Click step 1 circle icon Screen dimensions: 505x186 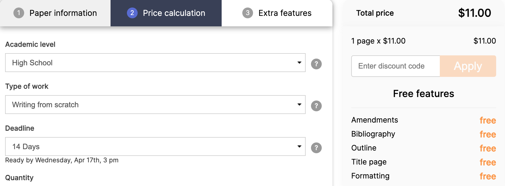point(19,13)
